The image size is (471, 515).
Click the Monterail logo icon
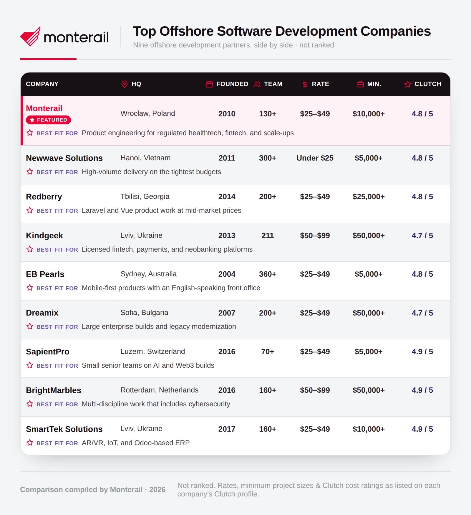click(30, 37)
